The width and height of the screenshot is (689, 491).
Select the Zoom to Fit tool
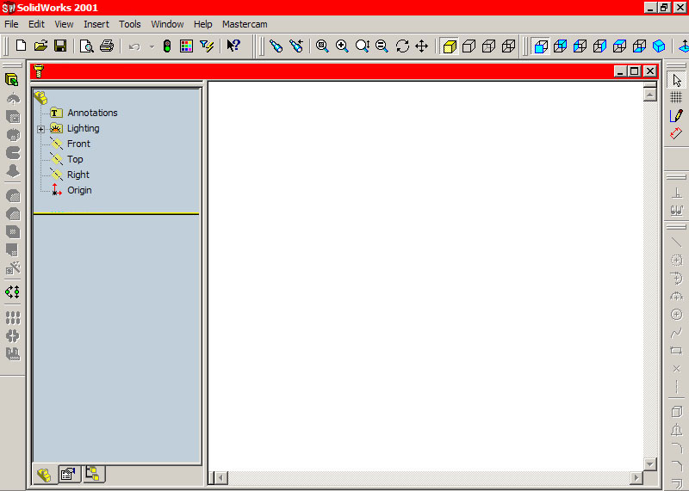pos(322,46)
